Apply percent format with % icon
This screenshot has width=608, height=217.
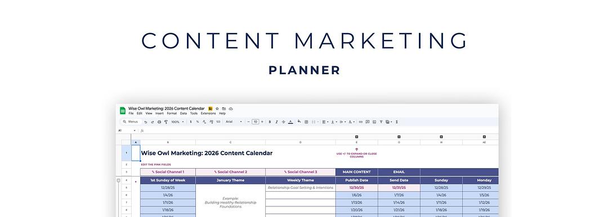(198, 121)
